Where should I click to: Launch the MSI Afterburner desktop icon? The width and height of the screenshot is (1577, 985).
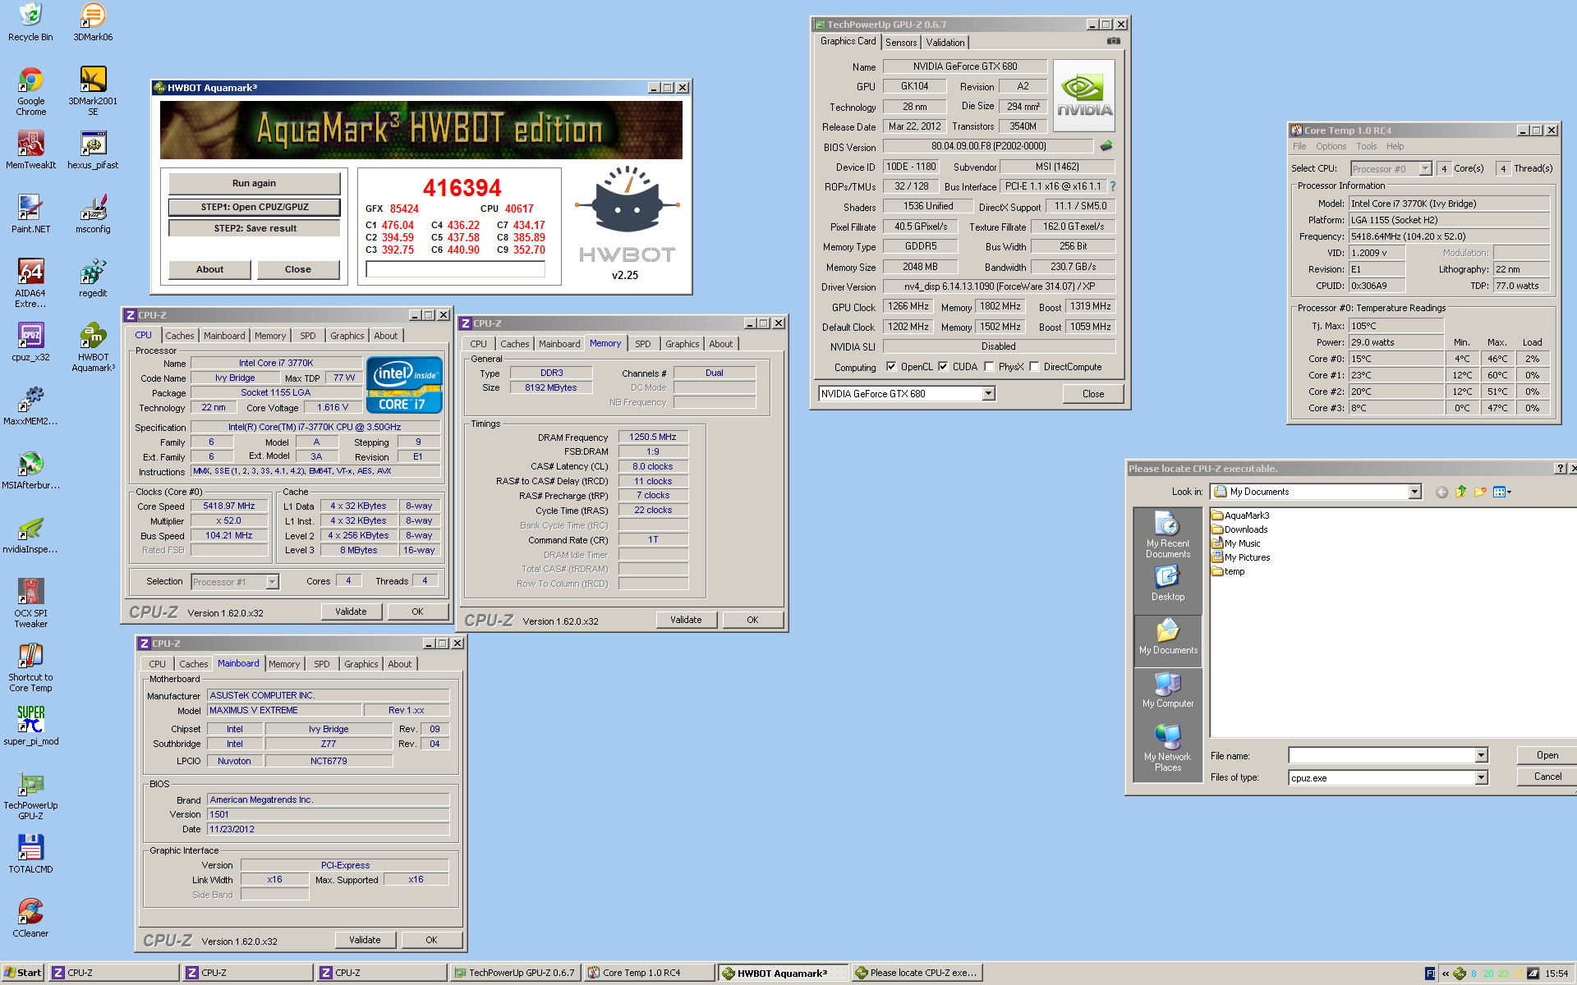click(30, 470)
